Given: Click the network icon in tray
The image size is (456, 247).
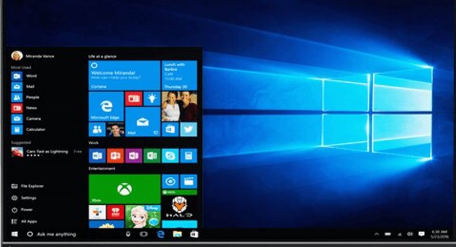Looking at the screenshot, I should pos(400,234).
